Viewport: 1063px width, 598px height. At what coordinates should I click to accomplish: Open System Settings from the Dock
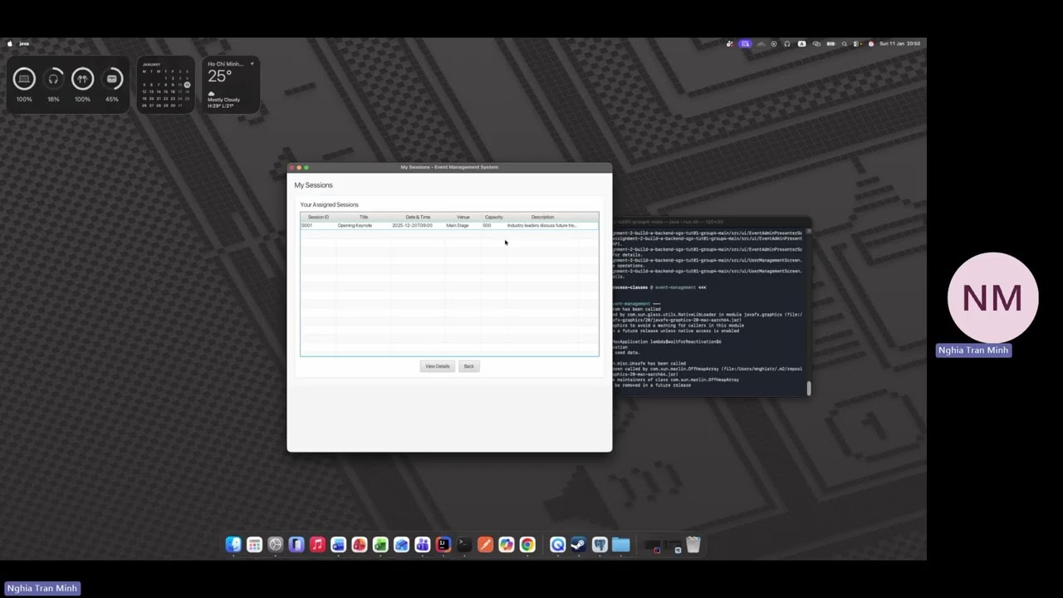276,545
